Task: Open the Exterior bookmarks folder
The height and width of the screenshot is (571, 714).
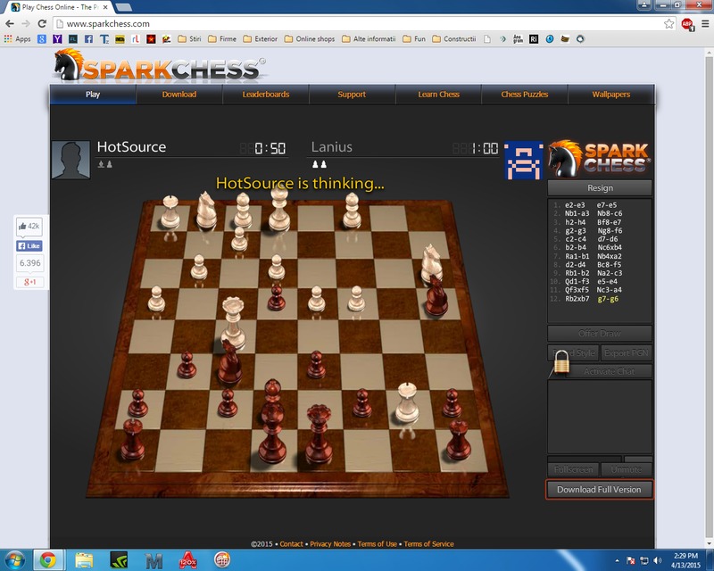Action: pos(261,39)
